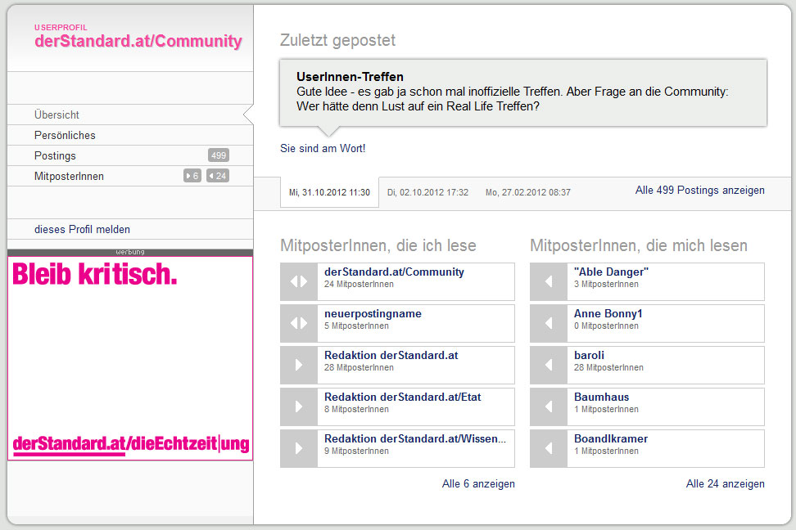Open the derStandard.at/Community profile header link
796x530 pixels.
(x=138, y=41)
